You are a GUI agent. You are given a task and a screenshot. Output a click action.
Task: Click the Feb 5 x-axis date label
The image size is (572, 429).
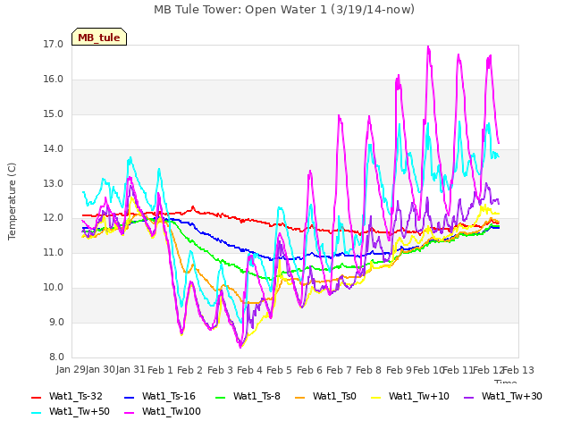[279, 370]
